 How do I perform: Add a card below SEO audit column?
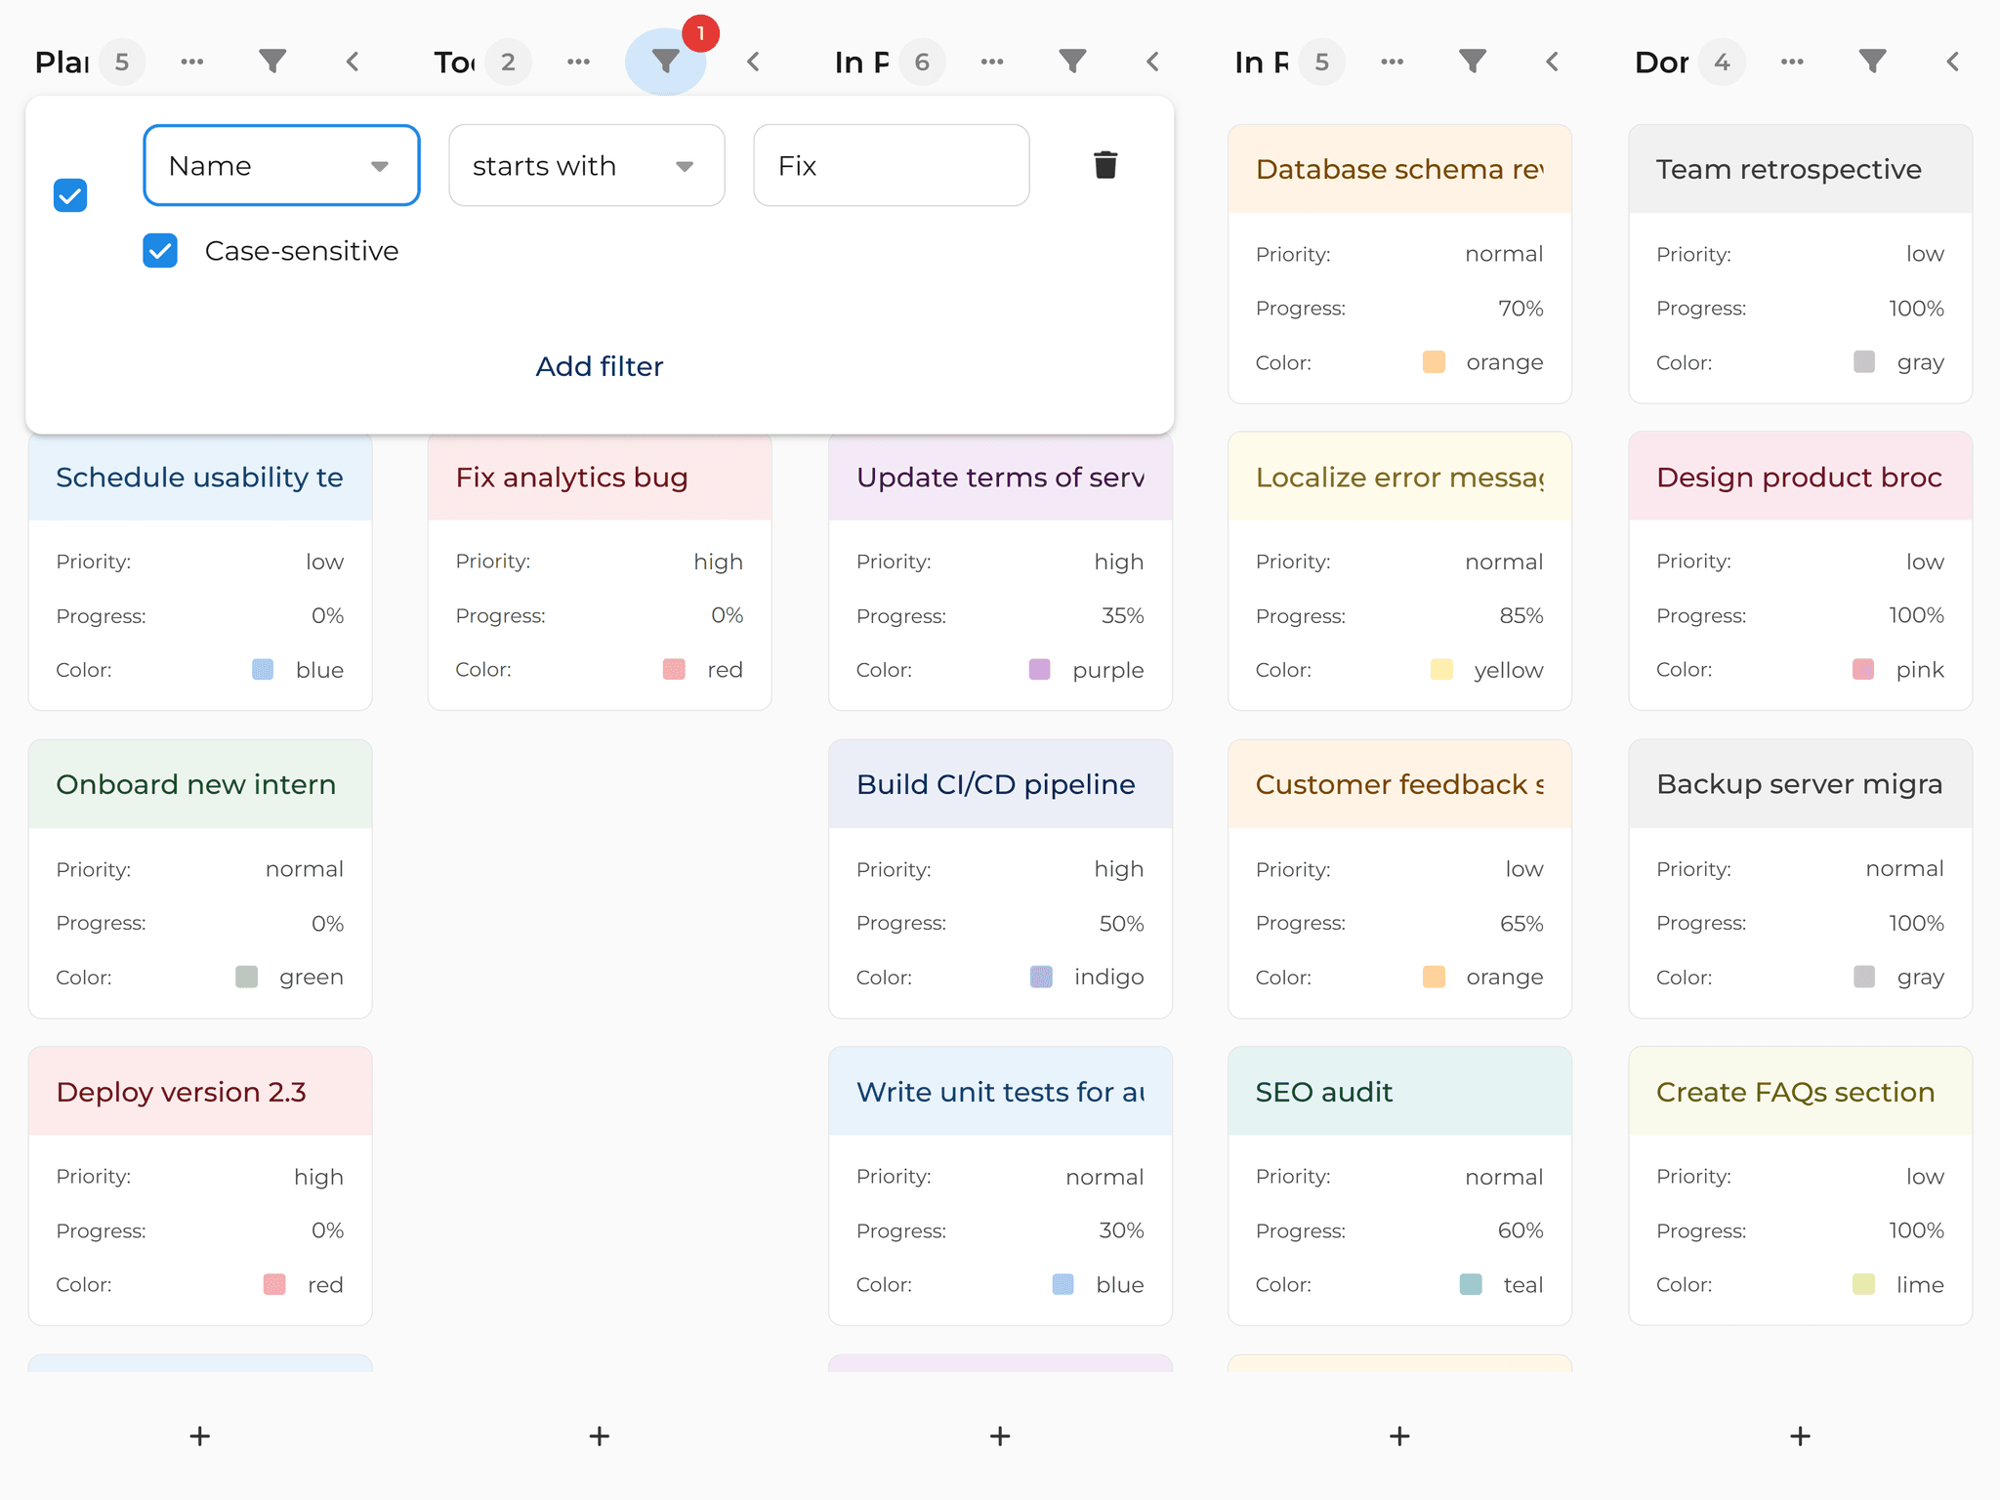point(1399,1436)
